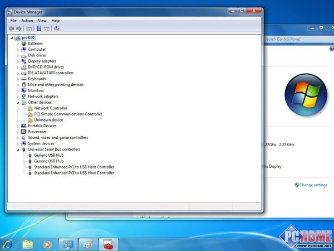Open the Help menu
This screenshot has width=334, height=251.
click(55, 21)
